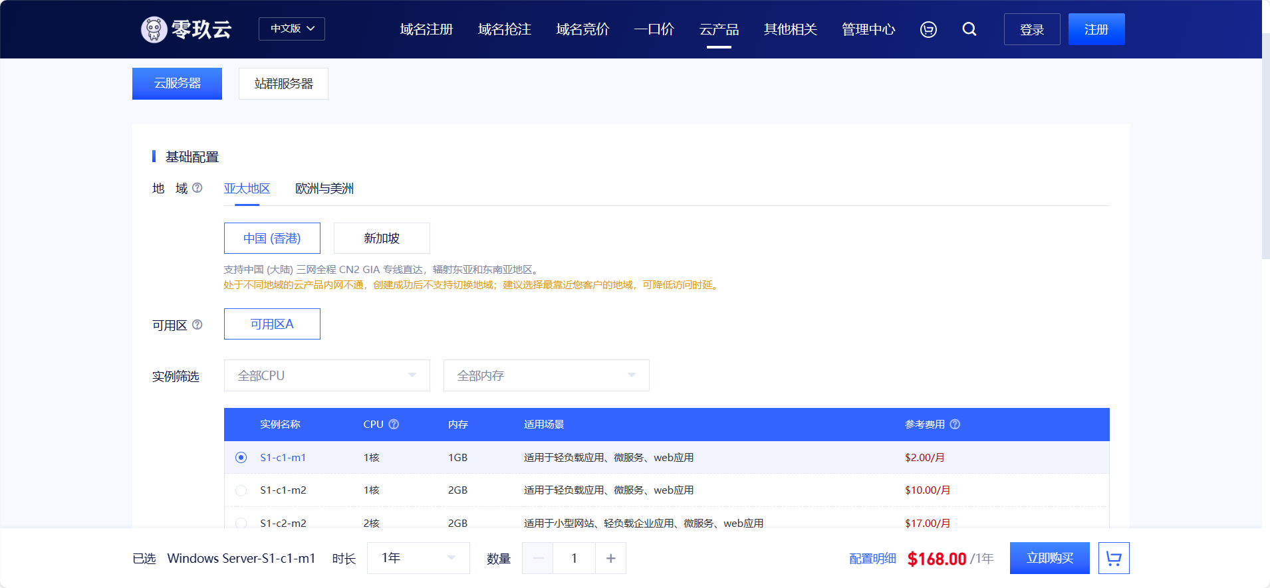1270x588 pixels.
Task: Click help icon next to 地域
Action: point(197,188)
